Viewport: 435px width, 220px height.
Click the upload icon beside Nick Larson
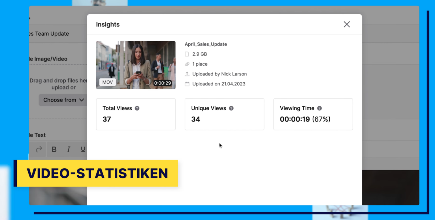[x=187, y=74]
